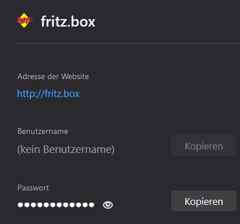This screenshot has width=240, height=224.
Task: Show hidden Passwort characters via eye
Action: point(108,205)
